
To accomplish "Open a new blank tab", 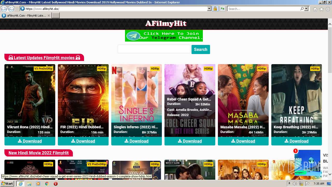I will click(x=56, y=16).
